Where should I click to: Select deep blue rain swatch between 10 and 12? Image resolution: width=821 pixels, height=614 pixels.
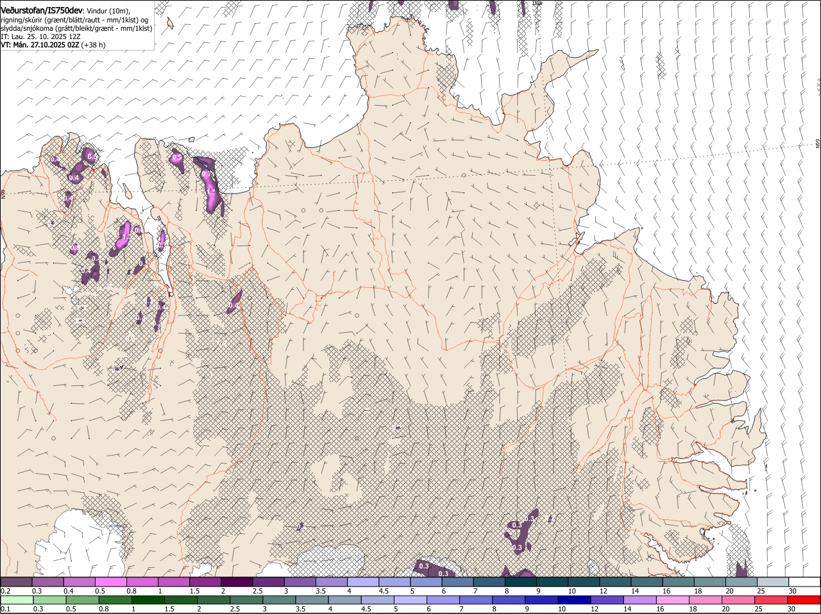[574, 600]
